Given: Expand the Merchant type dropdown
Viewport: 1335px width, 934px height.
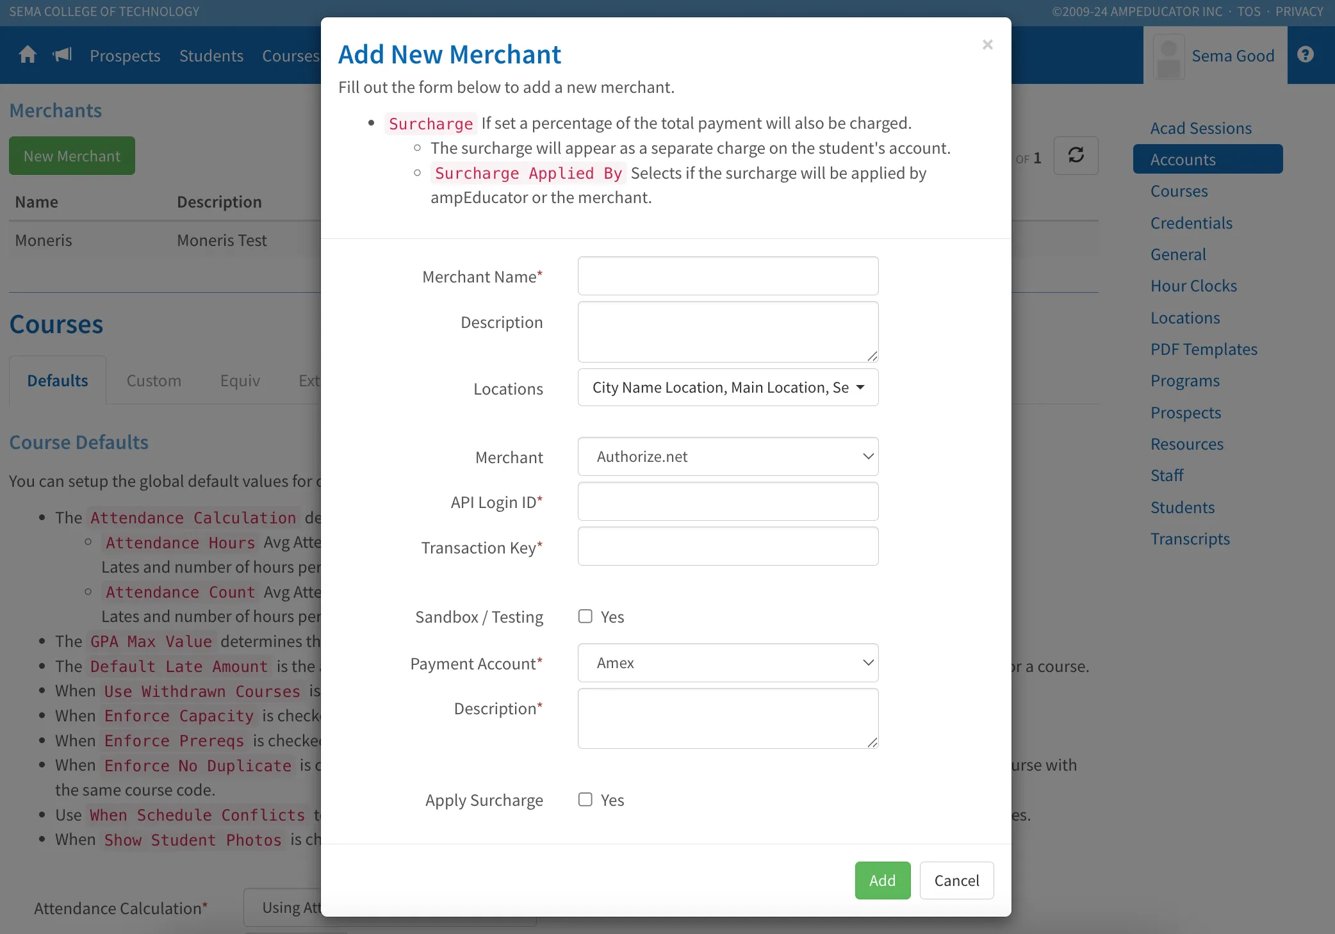Looking at the screenshot, I should point(728,457).
